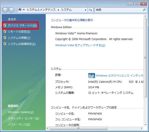The width and height of the screenshot is (149, 132).
Task: Click horizontal scrollbar right arrow
Action: tap(142, 128)
